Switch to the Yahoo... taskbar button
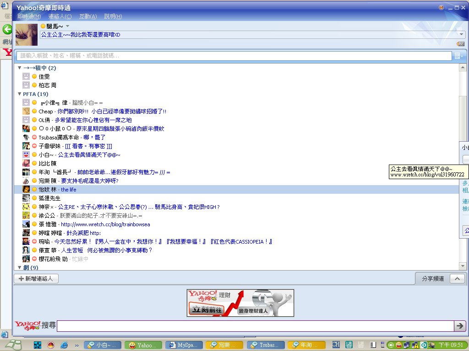The image size is (469, 351). tap(143, 345)
